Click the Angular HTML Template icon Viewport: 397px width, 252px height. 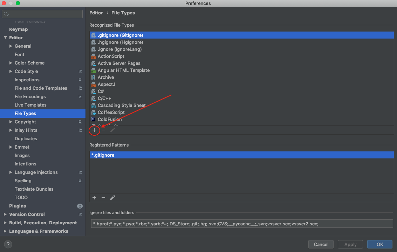94,70
